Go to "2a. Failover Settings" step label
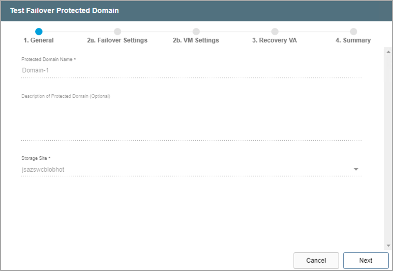The width and height of the screenshot is (393, 271). 117,40
